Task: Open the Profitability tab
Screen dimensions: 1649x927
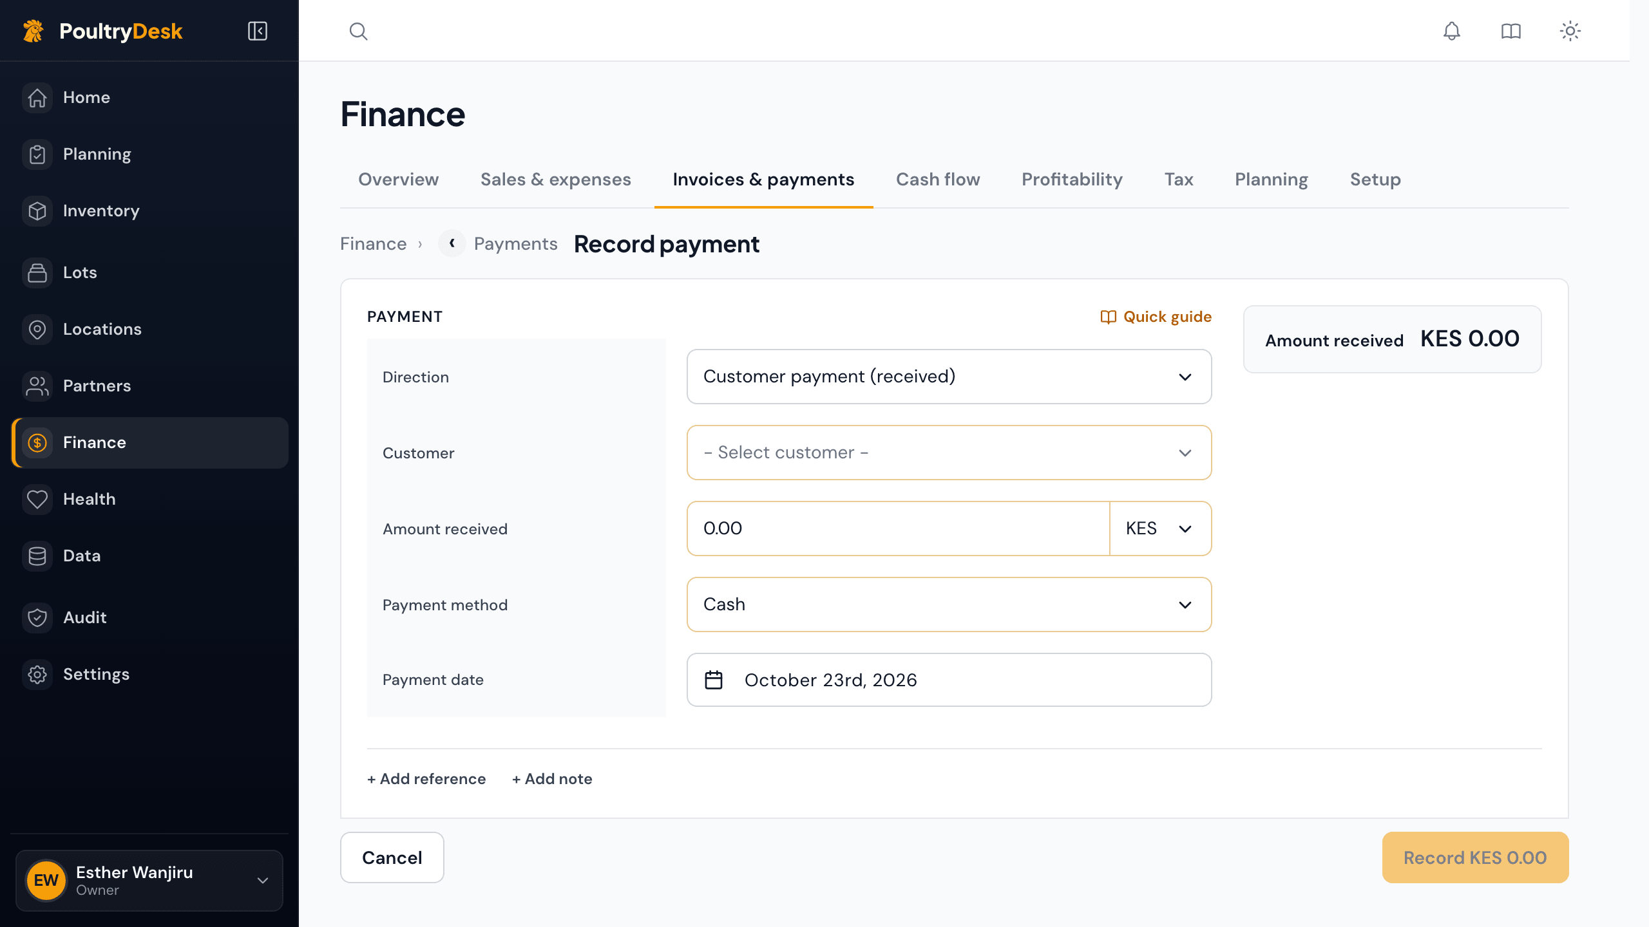Action: pyautogui.click(x=1072, y=180)
